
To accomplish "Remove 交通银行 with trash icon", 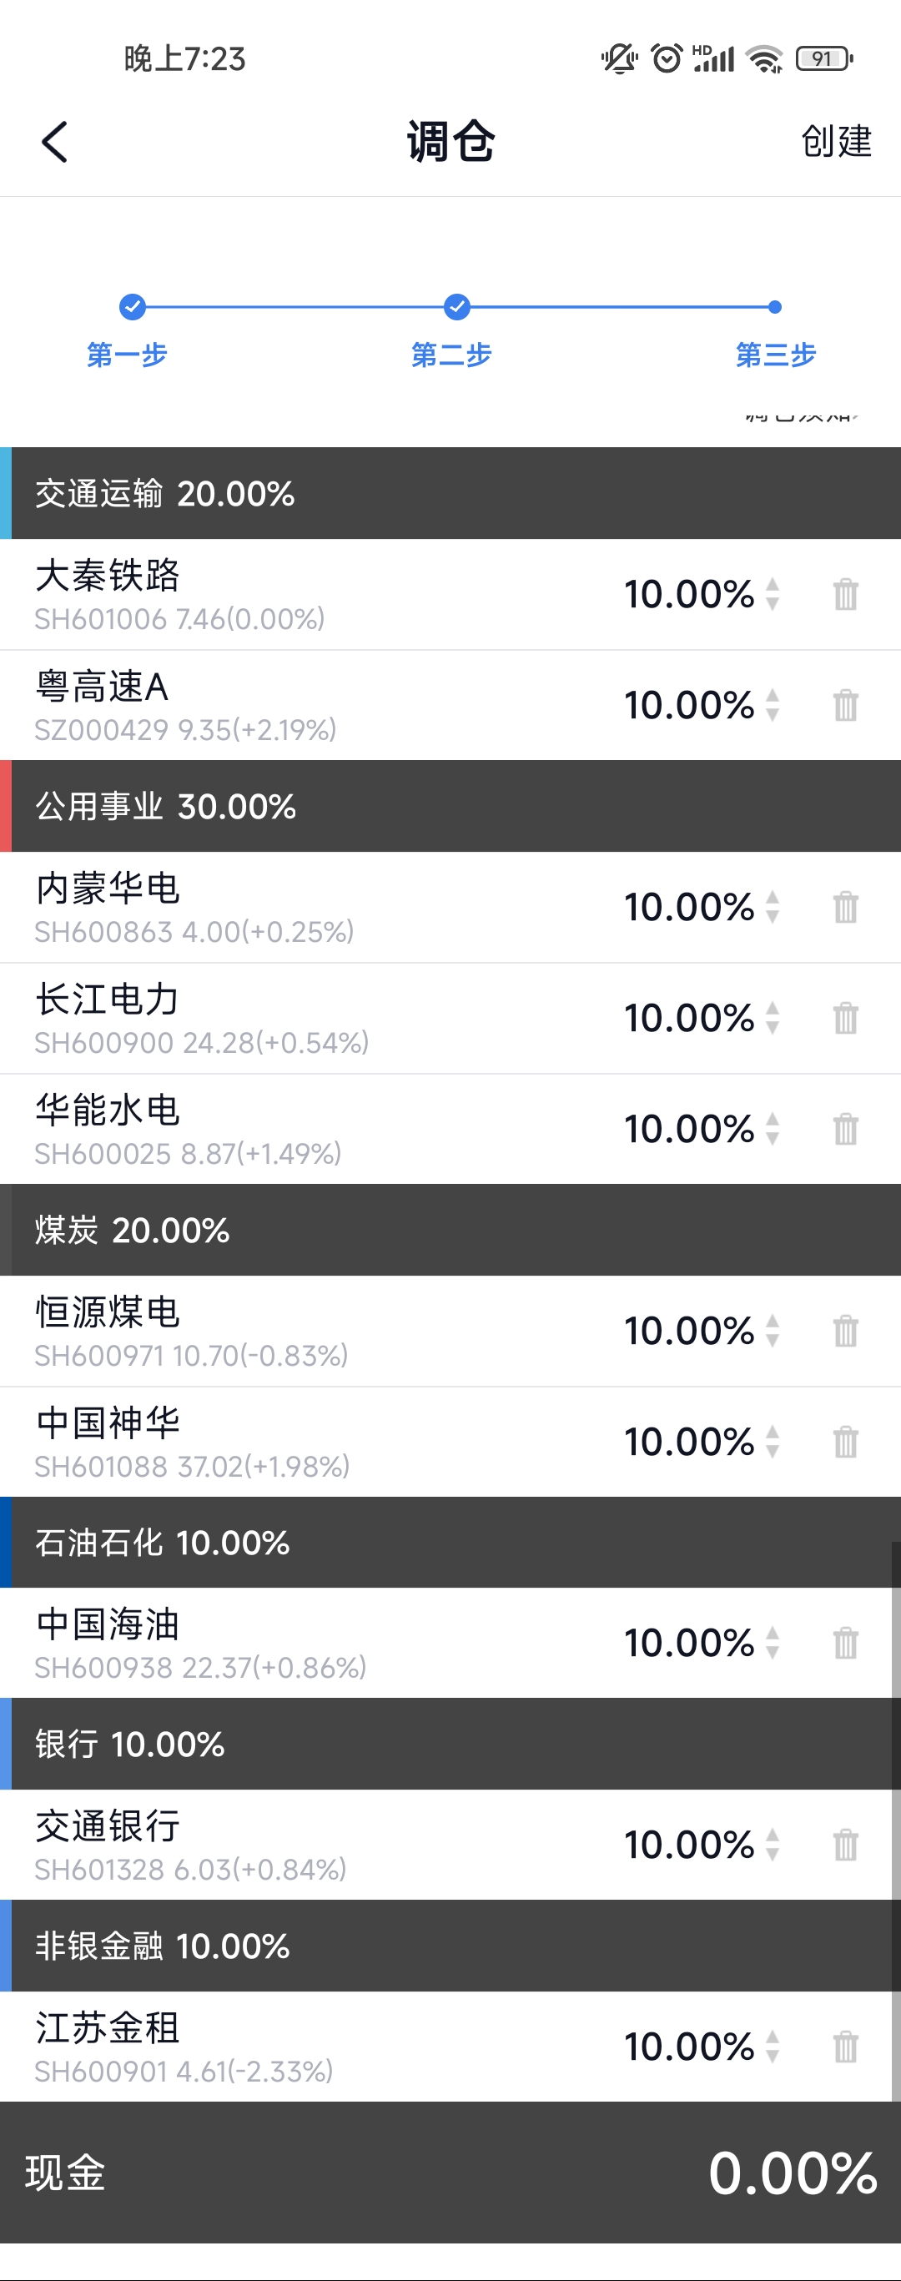I will 845,1845.
